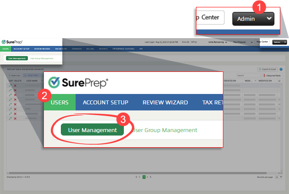Click the enlarged User Management button in the inset
This screenshot has height=194, width=289.
tap(92, 130)
